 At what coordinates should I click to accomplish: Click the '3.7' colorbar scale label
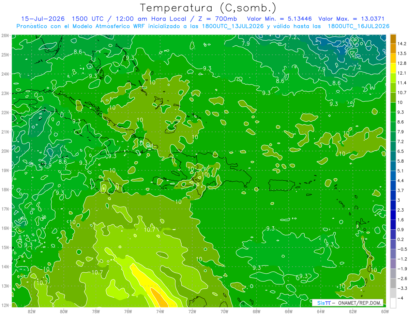[402, 191]
